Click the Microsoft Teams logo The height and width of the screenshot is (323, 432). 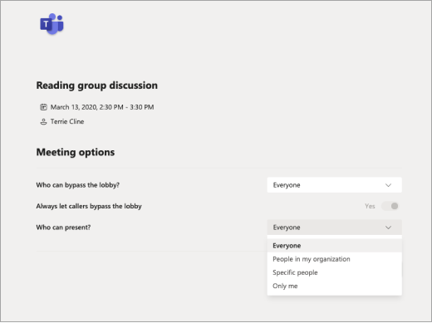point(52,24)
